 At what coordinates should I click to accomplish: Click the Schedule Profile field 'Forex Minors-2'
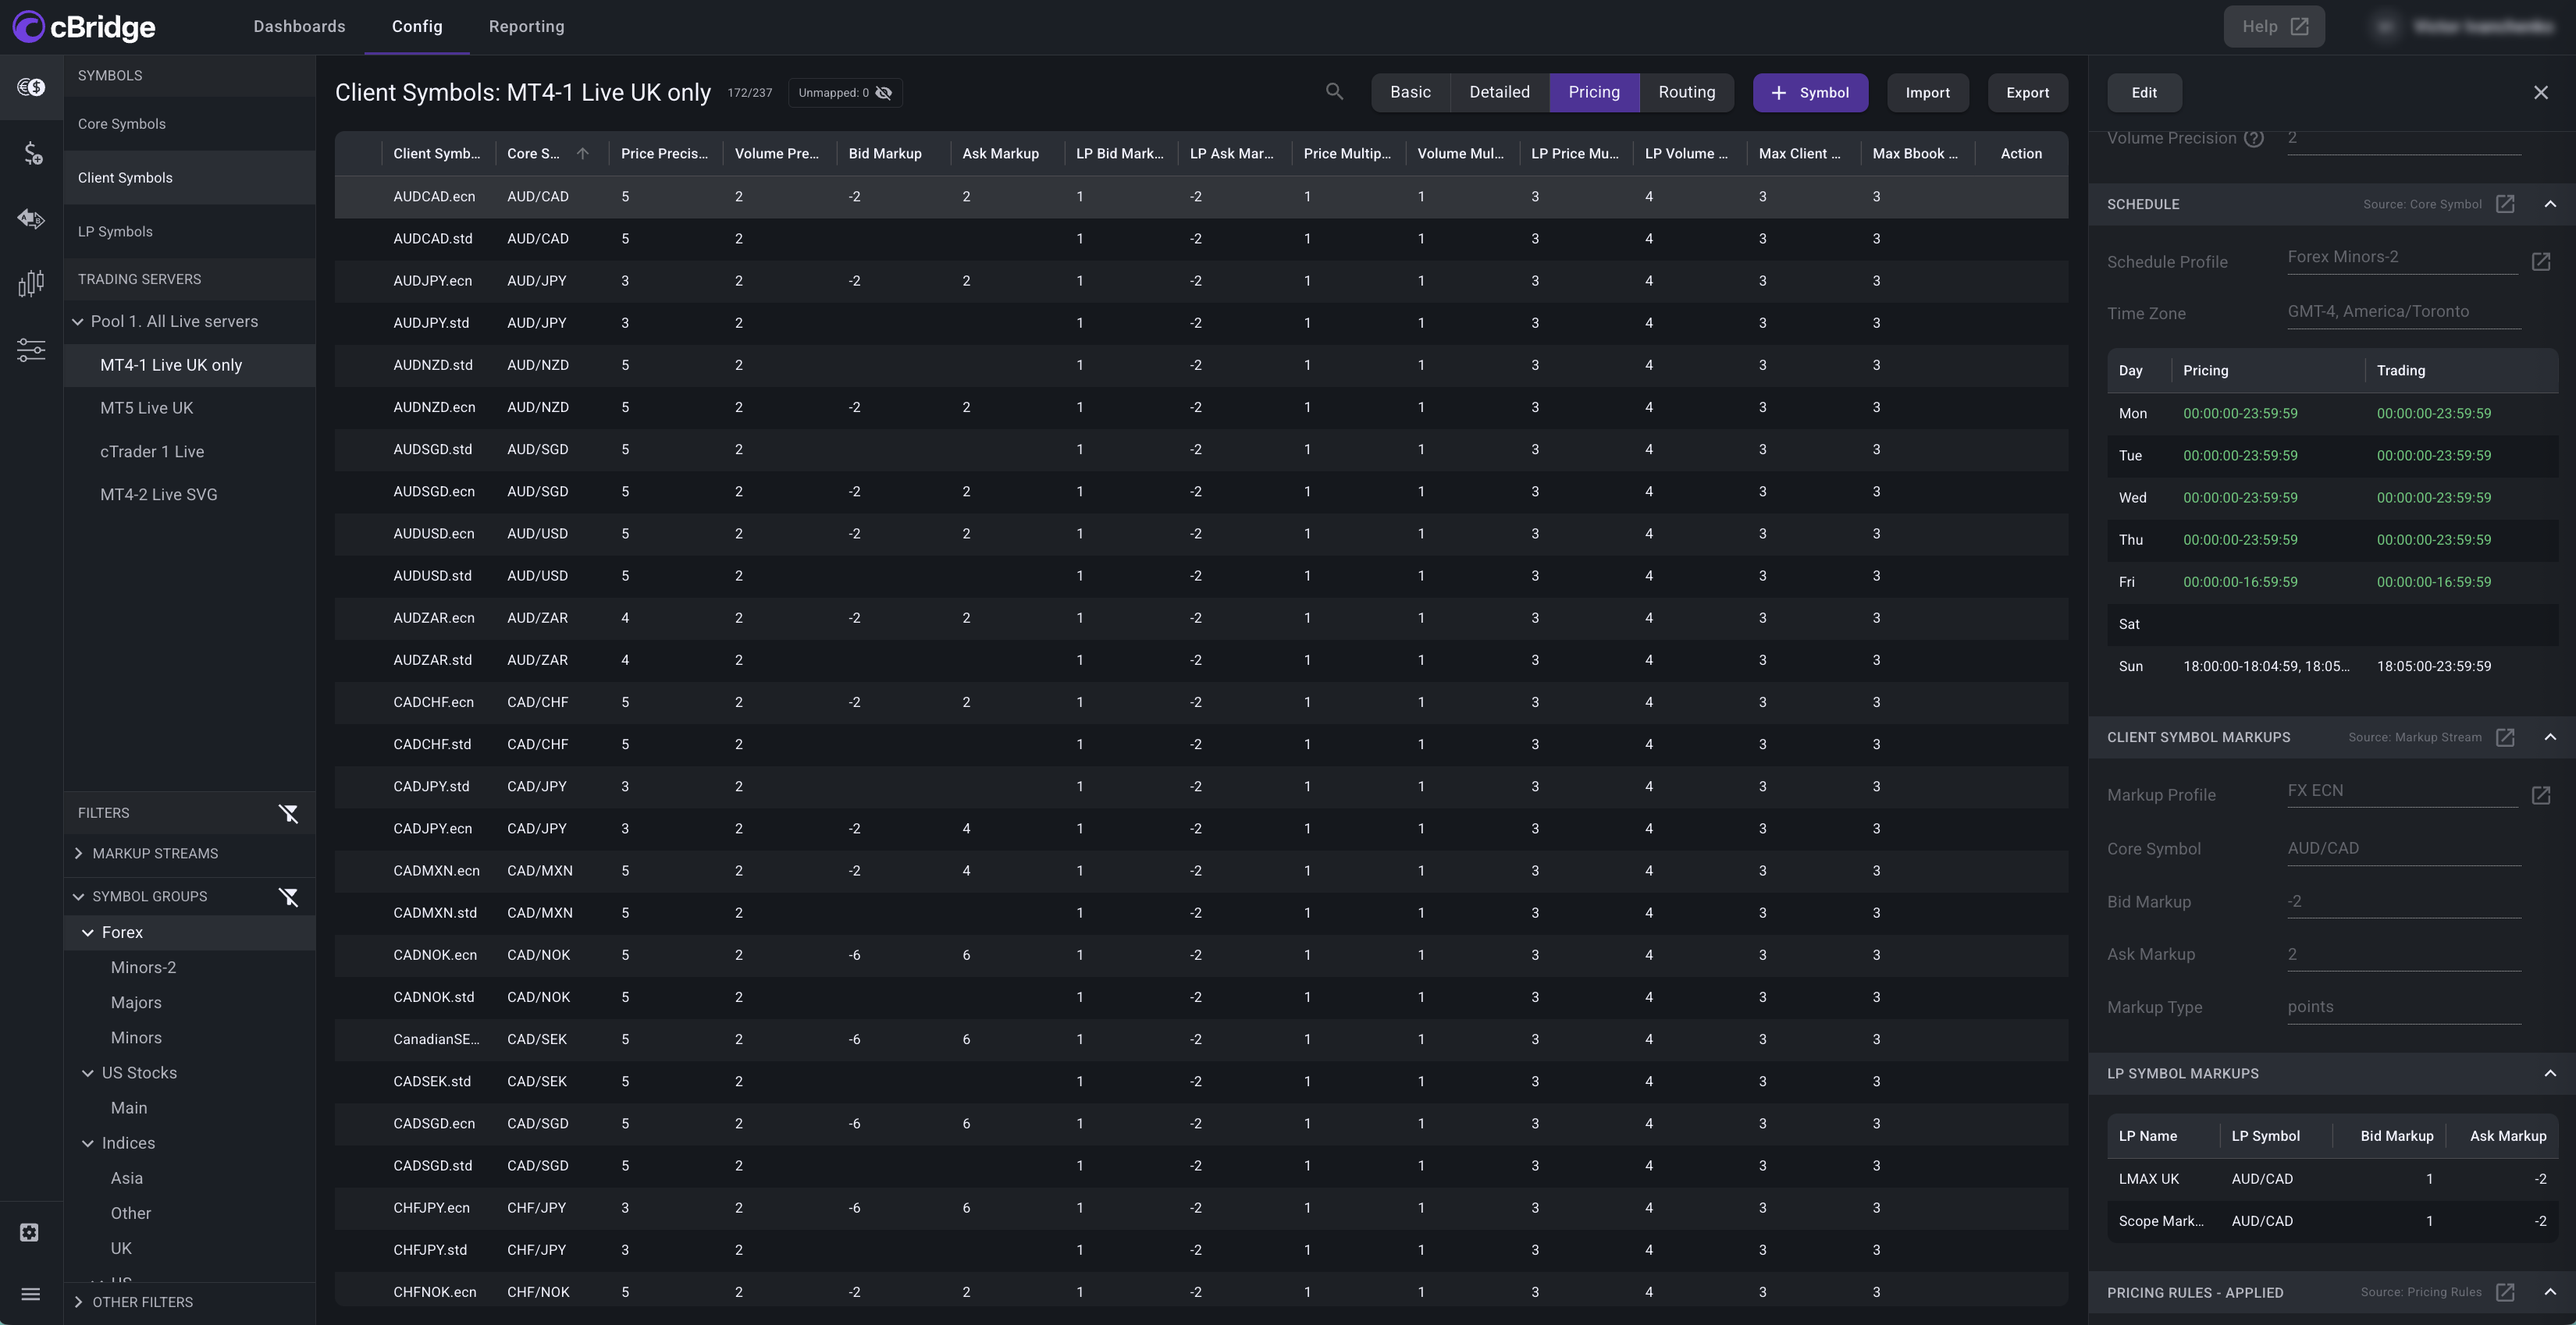pyautogui.click(x=2402, y=258)
